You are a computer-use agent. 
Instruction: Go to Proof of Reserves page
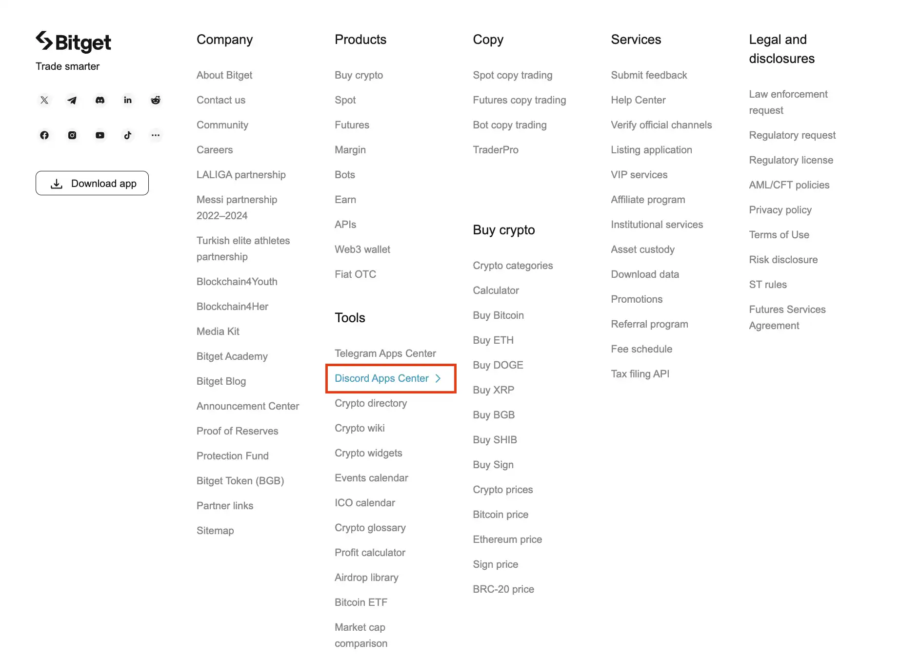pyautogui.click(x=237, y=431)
